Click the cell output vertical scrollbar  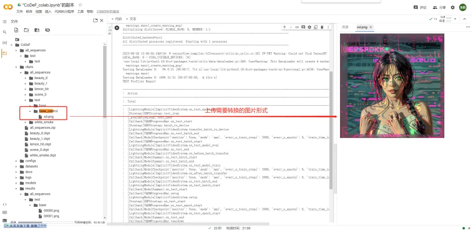click(x=331, y=130)
